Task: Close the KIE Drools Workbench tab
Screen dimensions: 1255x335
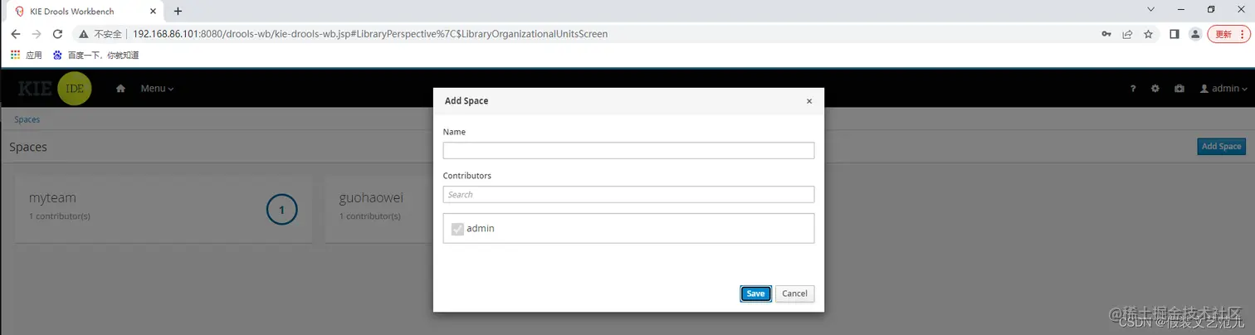Action: 154,12
